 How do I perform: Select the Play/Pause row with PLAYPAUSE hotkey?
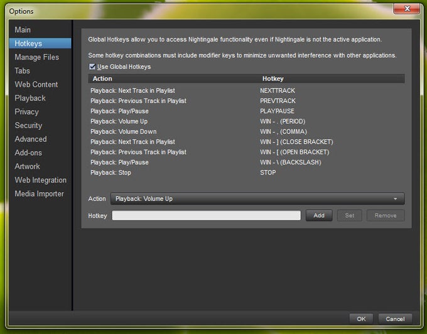pyautogui.click(x=246, y=111)
